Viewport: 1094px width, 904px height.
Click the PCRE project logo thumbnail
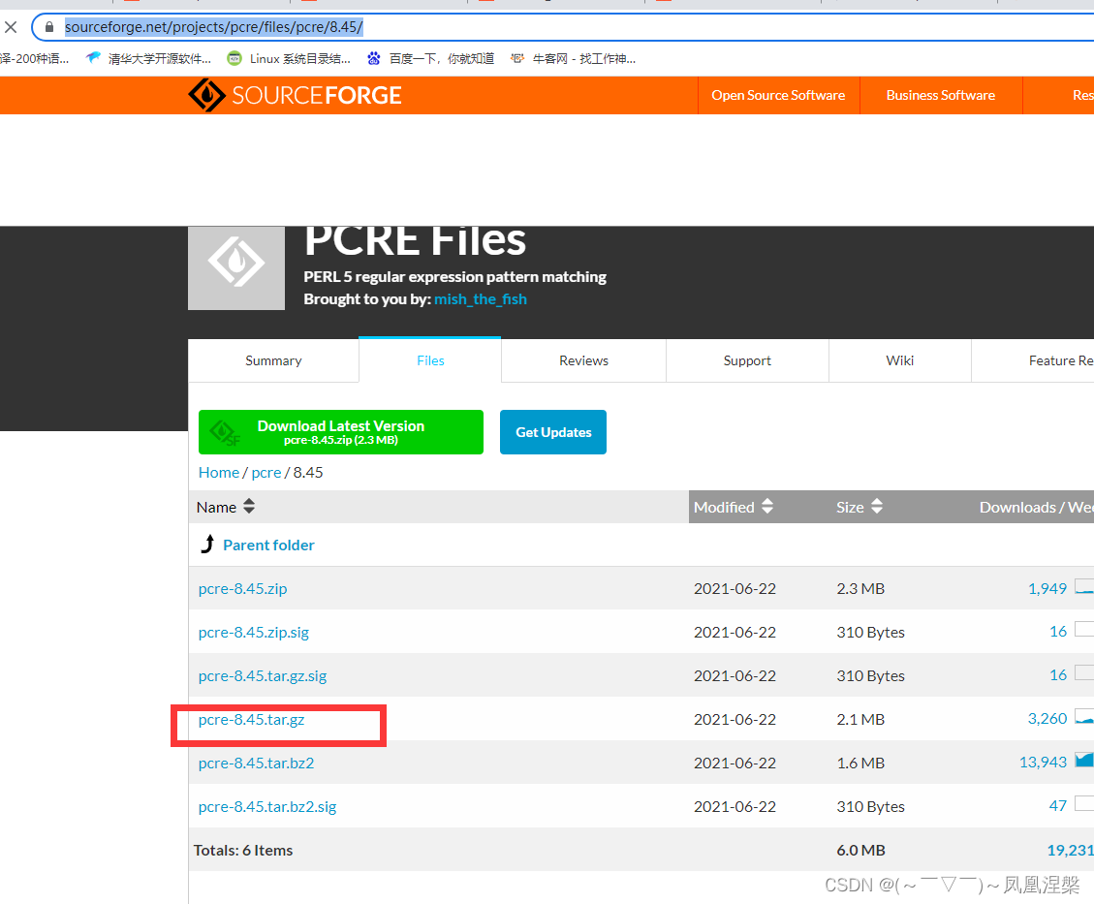click(236, 267)
